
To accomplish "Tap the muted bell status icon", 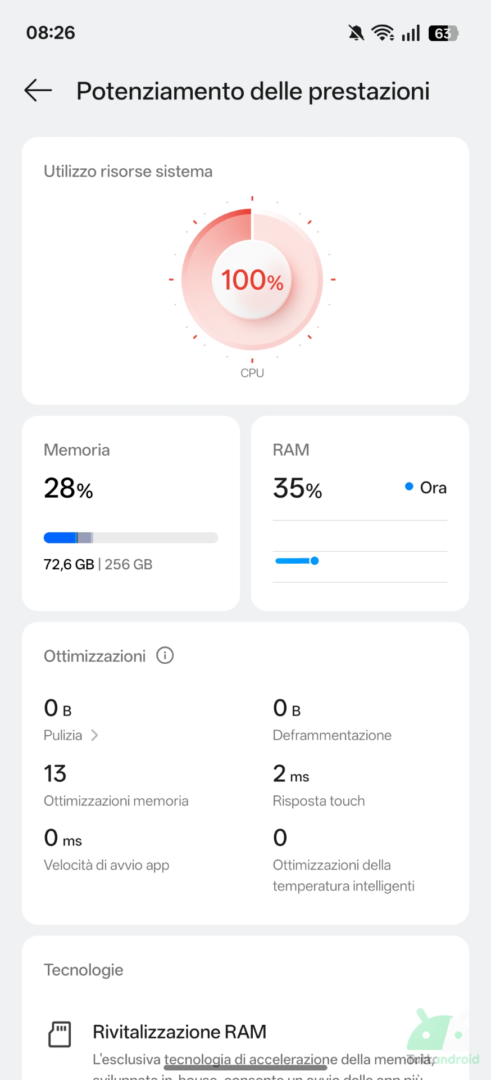I will tap(356, 33).
